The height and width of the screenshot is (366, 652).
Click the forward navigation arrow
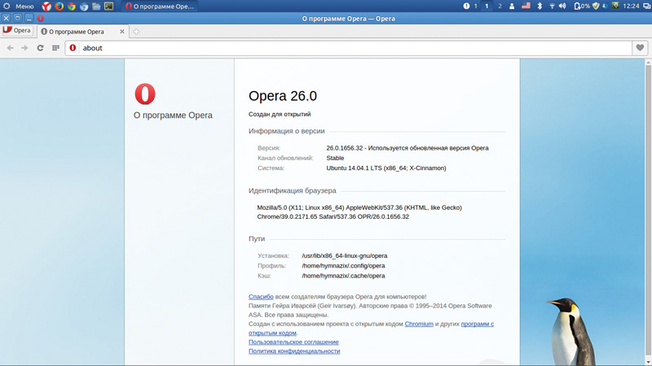coord(24,48)
